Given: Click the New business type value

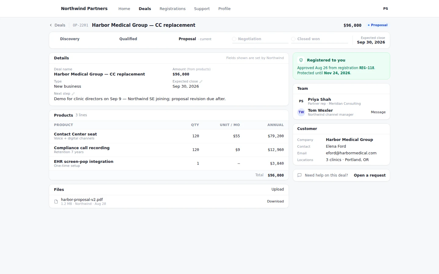Looking at the screenshot, I should point(67,86).
